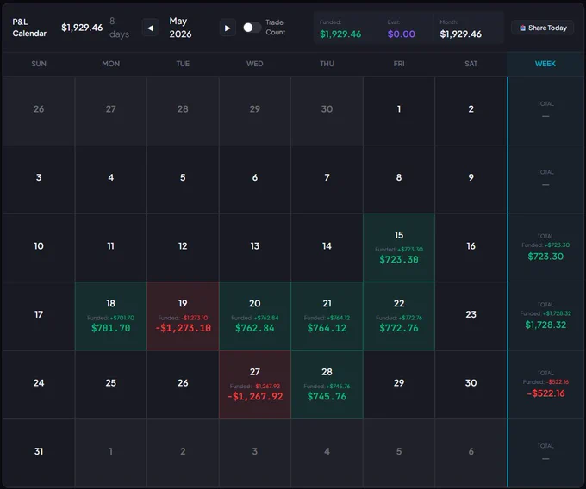Click the SAT column header
Viewport: 586px width, 489px height.
point(471,64)
